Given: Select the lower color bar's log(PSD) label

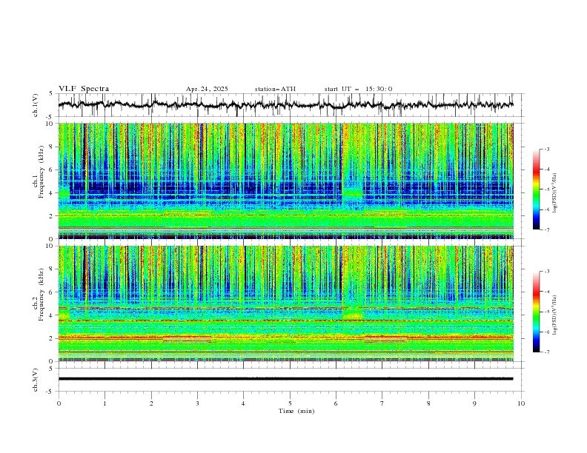Looking at the screenshot, I should click(x=556, y=315).
